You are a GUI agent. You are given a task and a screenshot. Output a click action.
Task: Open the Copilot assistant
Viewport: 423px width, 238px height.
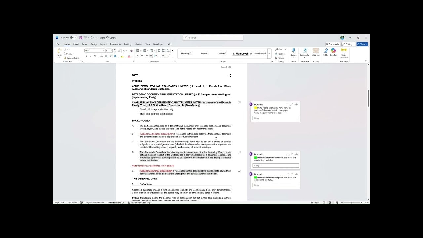(333, 52)
